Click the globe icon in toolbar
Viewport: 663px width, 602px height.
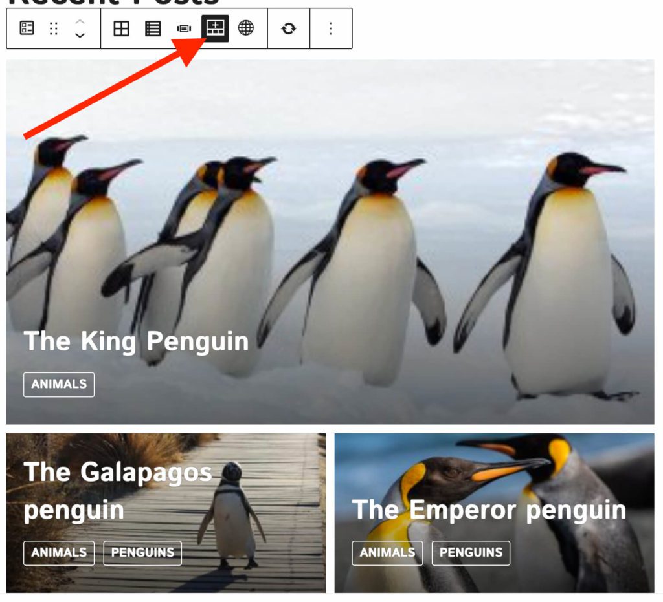(x=245, y=28)
